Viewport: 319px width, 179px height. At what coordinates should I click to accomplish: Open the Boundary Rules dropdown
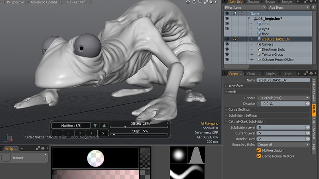pyautogui.click(x=283, y=145)
